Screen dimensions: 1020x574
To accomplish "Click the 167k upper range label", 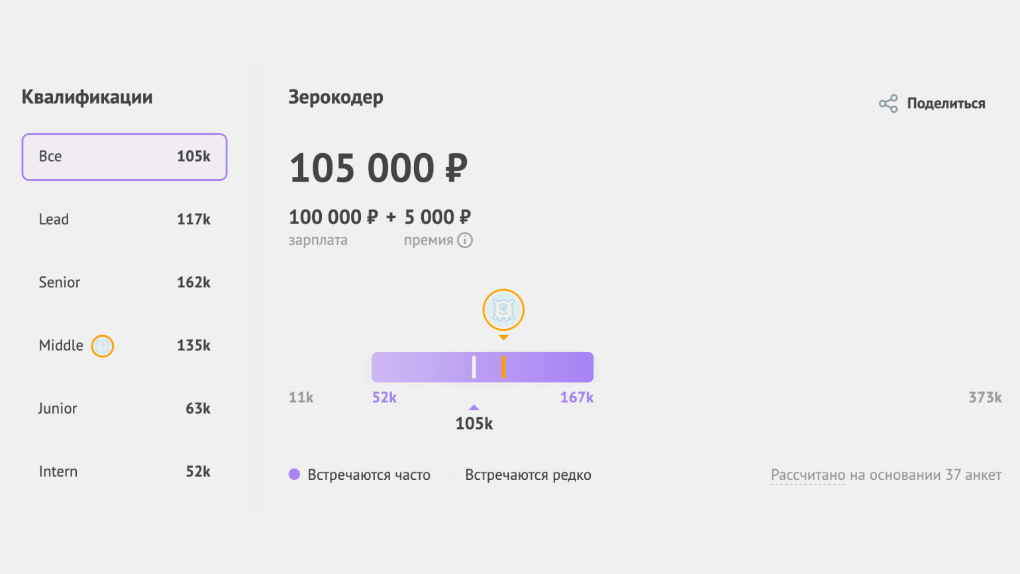I will pos(577,398).
